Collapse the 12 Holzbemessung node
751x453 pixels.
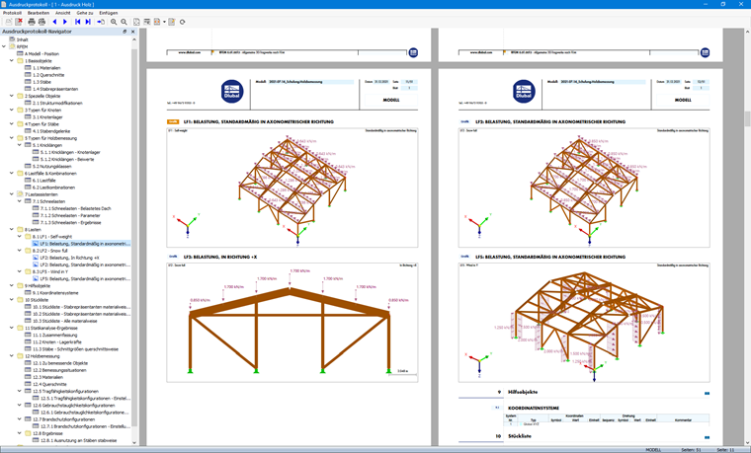[12, 356]
